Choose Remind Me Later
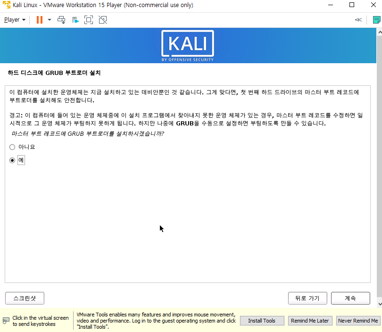This screenshot has width=382, height=332. point(310,321)
